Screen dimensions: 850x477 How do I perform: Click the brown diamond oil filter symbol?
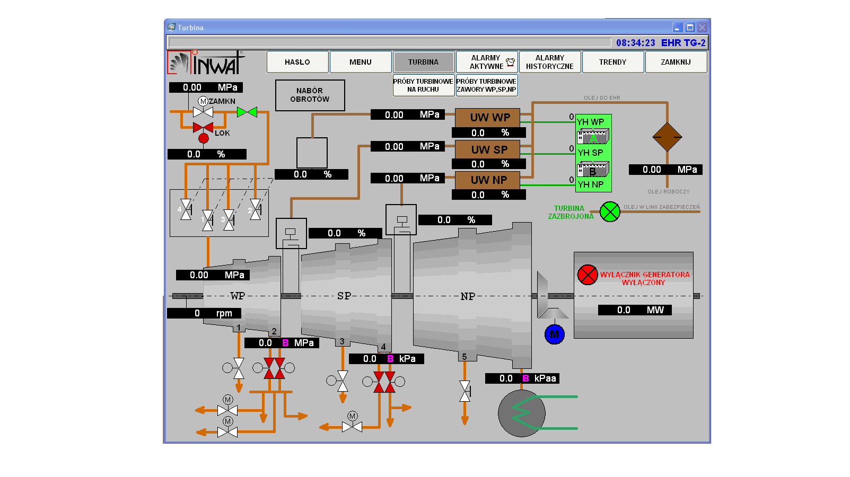(667, 137)
